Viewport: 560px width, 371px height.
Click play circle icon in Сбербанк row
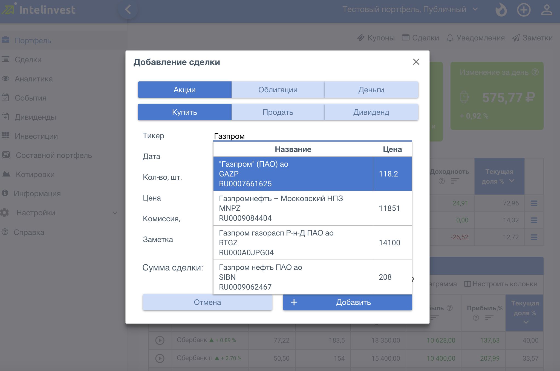pyautogui.click(x=160, y=340)
